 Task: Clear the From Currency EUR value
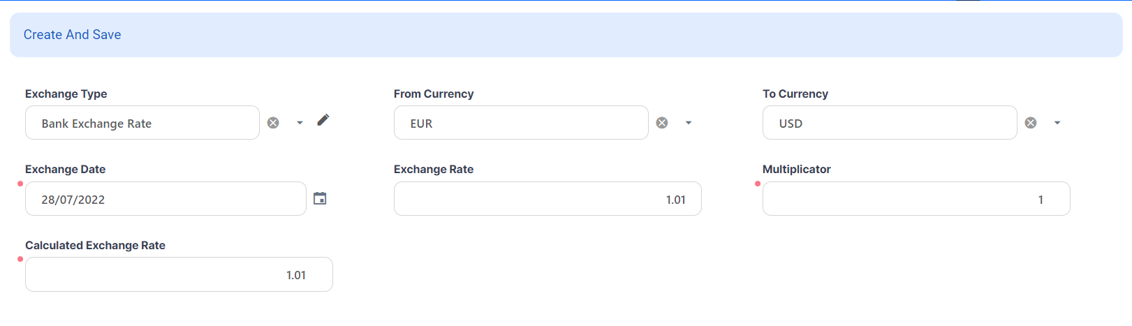pos(662,123)
